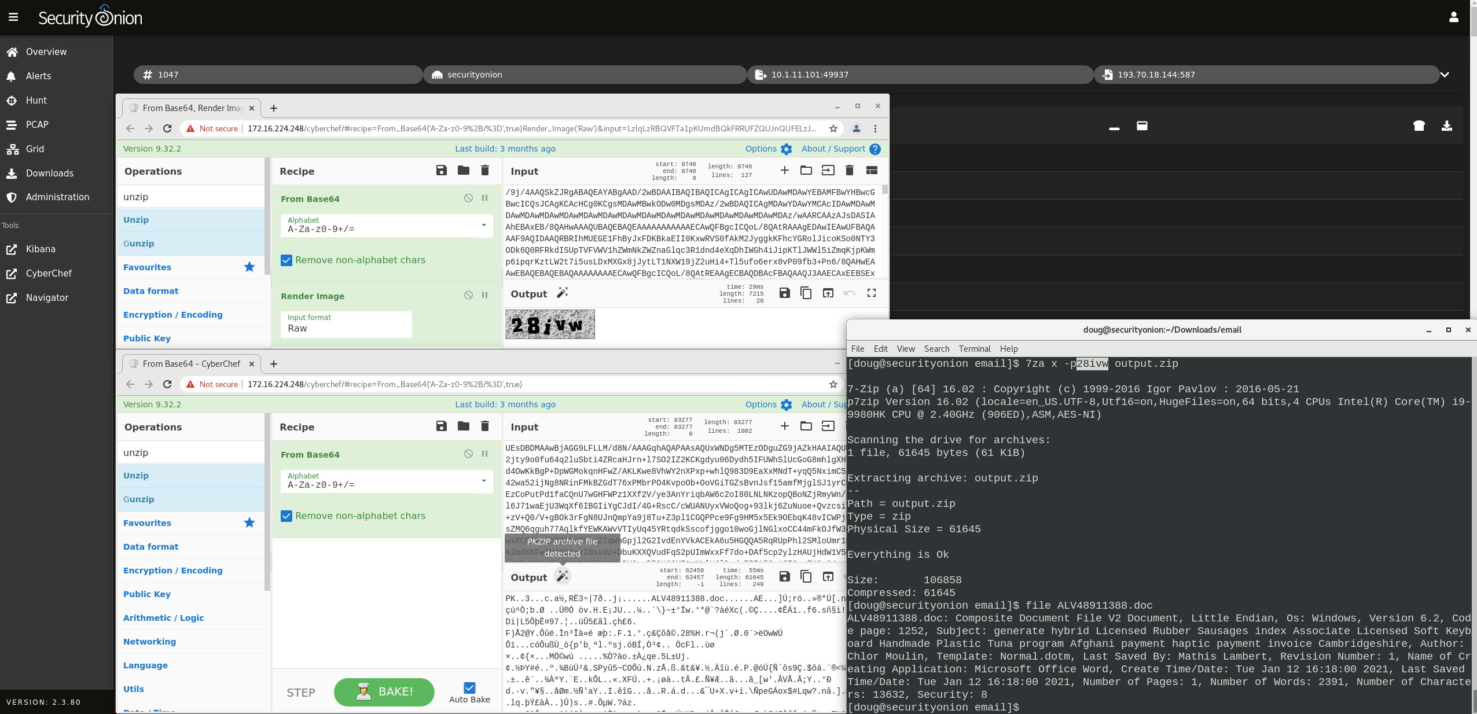This screenshot has width=1477, height=714.
Task: Disable Render Image operation
Action: (x=468, y=295)
